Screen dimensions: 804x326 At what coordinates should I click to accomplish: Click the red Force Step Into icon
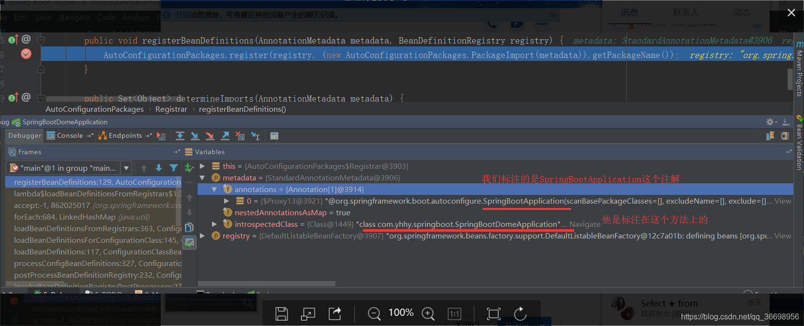click(x=210, y=136)
